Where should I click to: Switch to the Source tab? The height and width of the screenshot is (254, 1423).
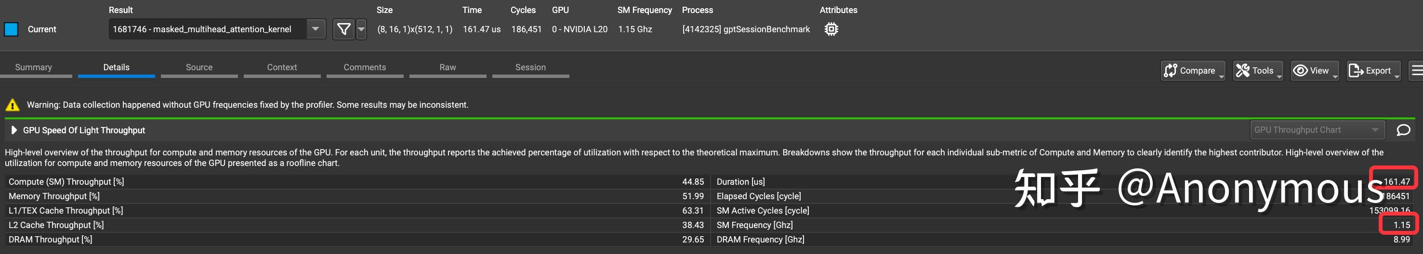(x=199, y=67)
